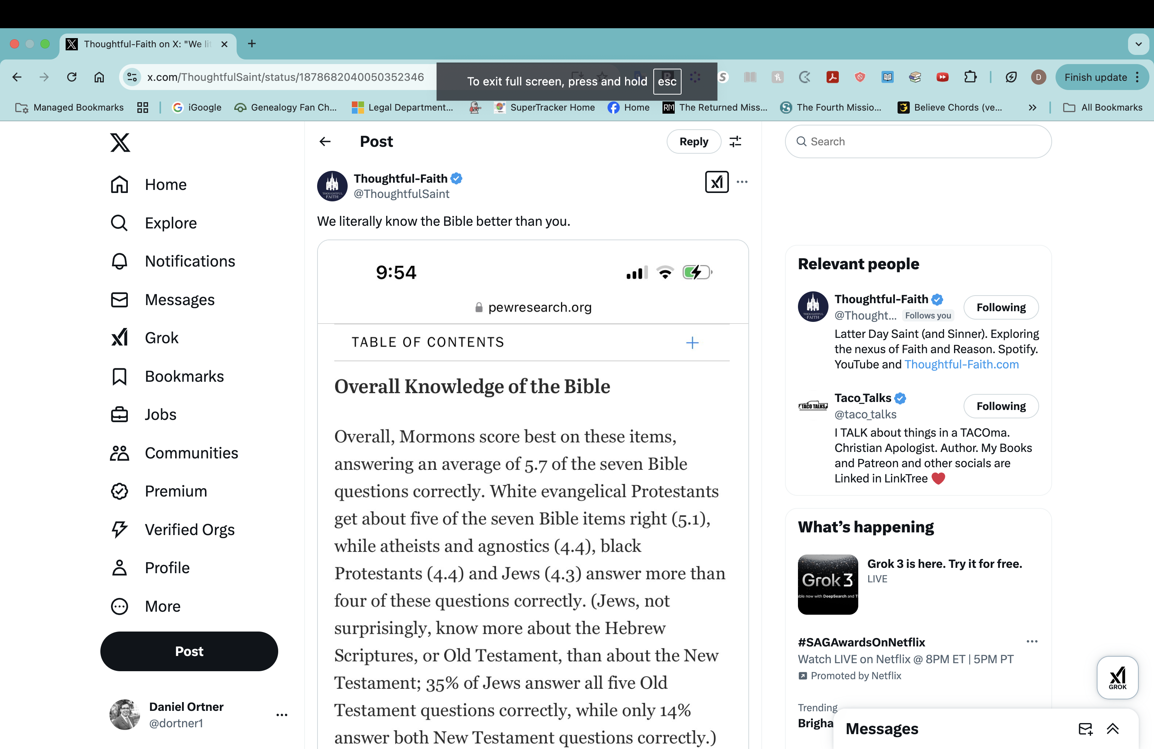This screenshot has height=749, width=1154.
Task: Click the X logo icon in the sidebar
Action: pos(120,142)
